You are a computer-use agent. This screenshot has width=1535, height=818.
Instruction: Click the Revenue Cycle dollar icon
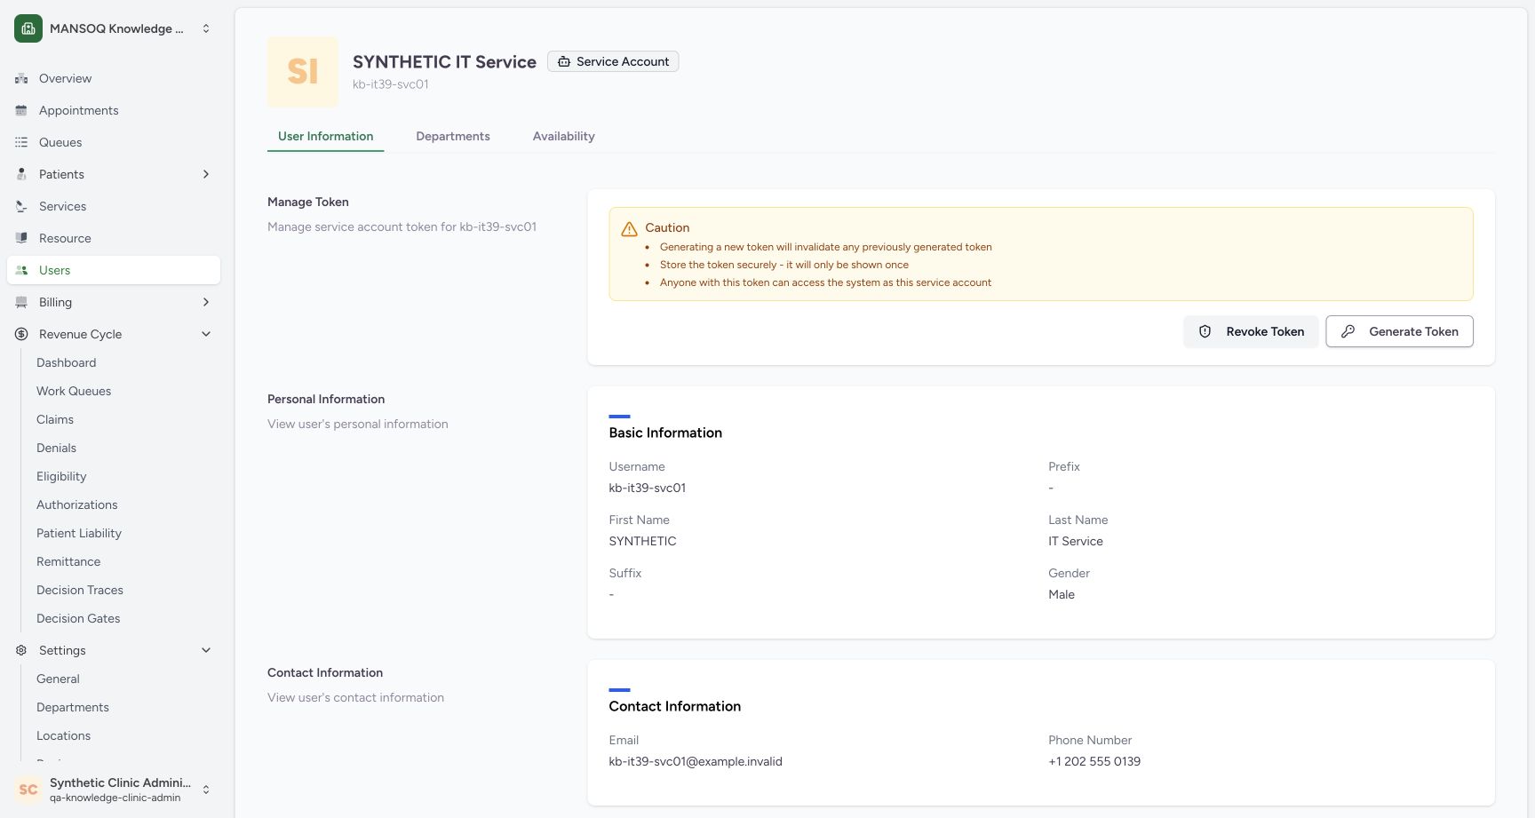point(21,334)
